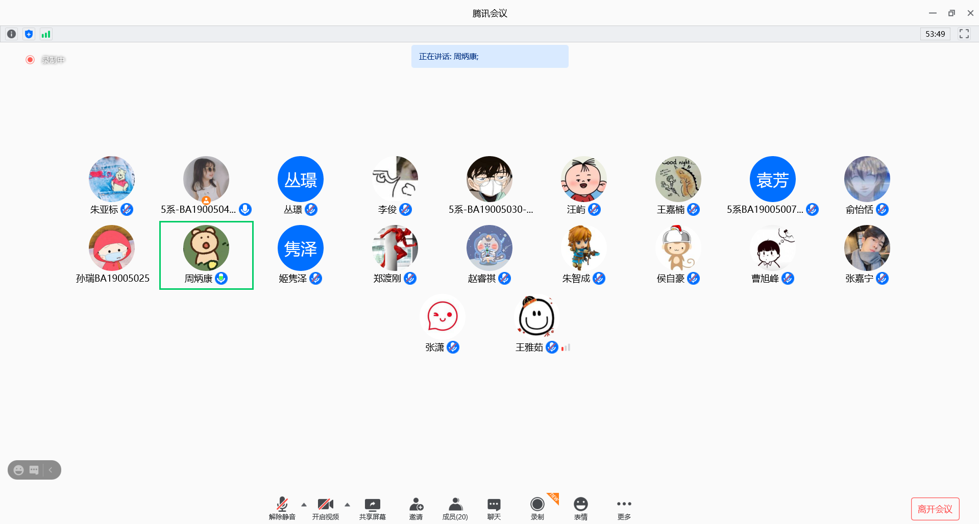Click the blue security shield icon
Screen dimensions: 979x524
pyautogui.click(x=29, y=34)
